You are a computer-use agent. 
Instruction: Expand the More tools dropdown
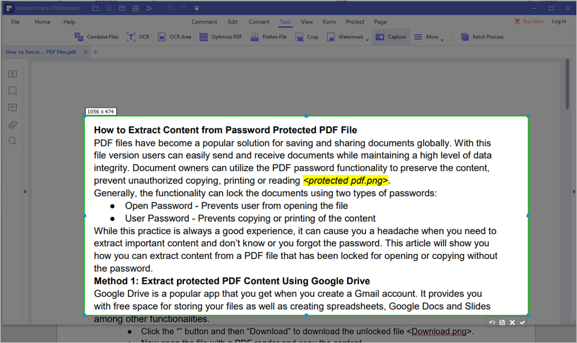point(442,39)
